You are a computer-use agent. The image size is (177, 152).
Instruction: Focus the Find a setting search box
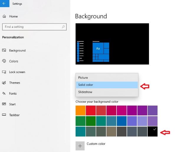pyautogui.click(x=34, y=27)
